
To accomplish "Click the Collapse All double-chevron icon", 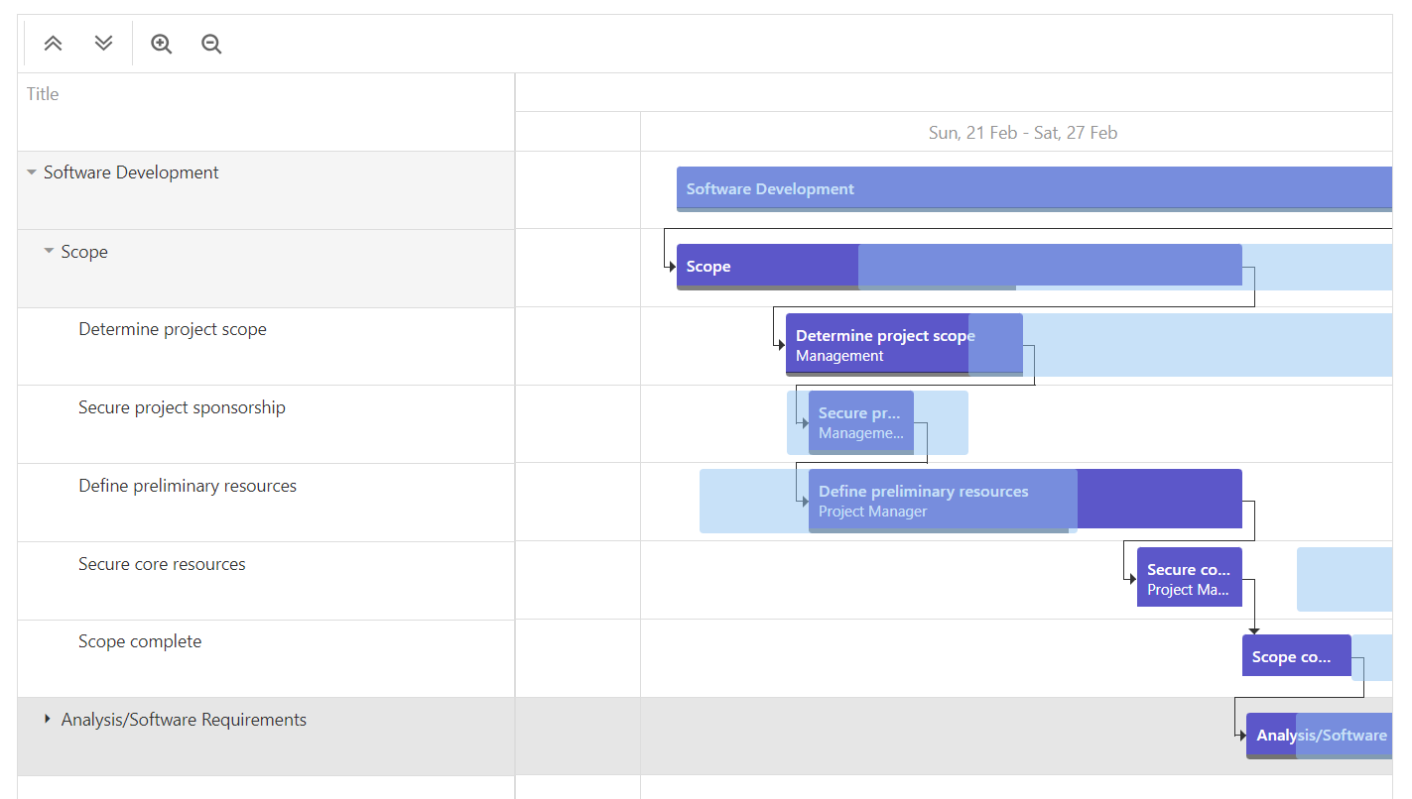I will coord(53,44).
